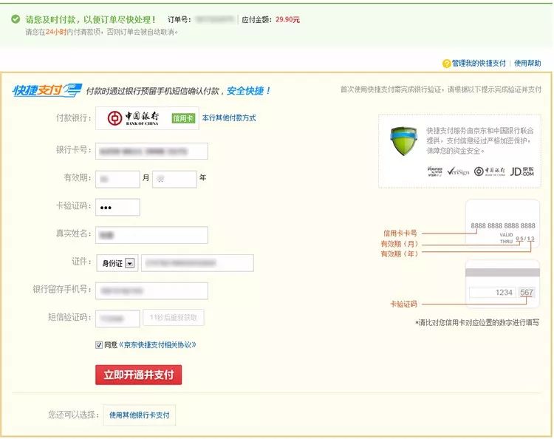Click the yellow question mark help icon
Screen dimensions: 554x439
click(446, 64)
